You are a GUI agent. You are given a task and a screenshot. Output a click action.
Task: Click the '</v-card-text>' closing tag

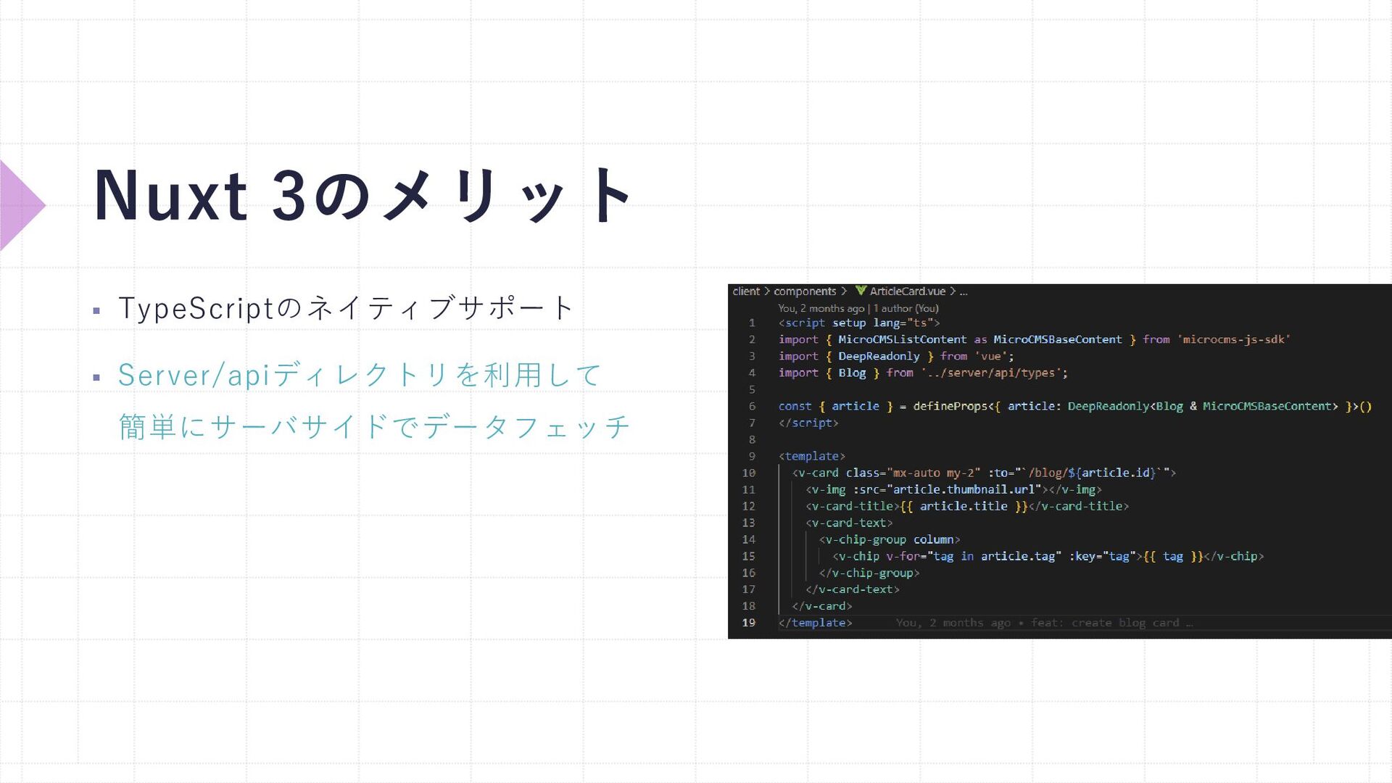click(853, 589)
